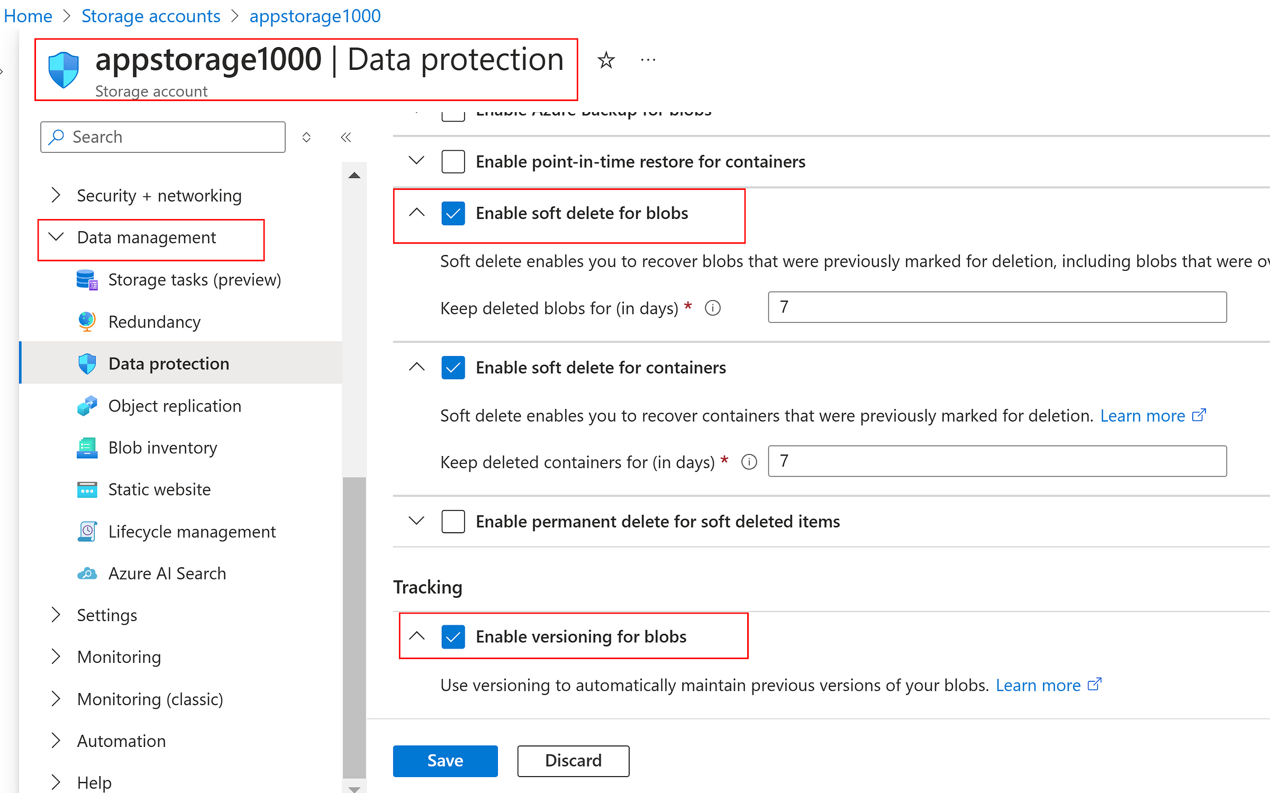
Task: Expand the permanent delete section chevron
Action: click(417, 521)
